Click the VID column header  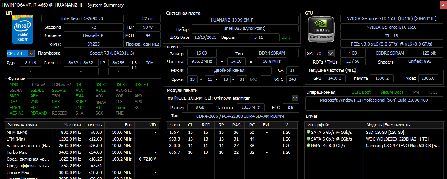coord(147,125)
